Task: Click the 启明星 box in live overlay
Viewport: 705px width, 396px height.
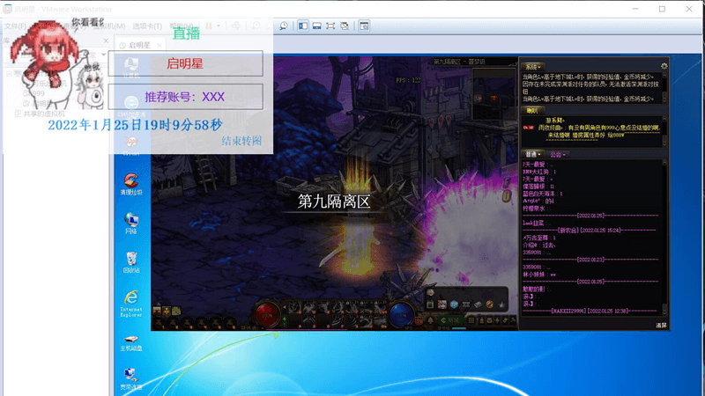Action: click(185, 63)
